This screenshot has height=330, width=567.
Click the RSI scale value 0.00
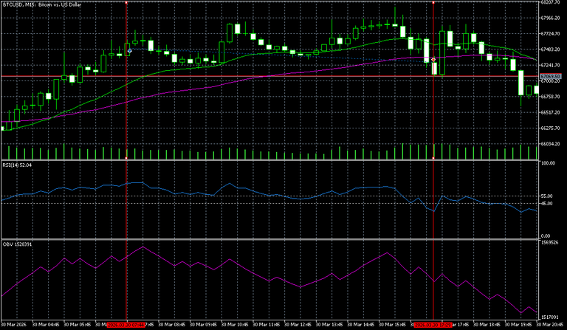click(x=546, y=236)
